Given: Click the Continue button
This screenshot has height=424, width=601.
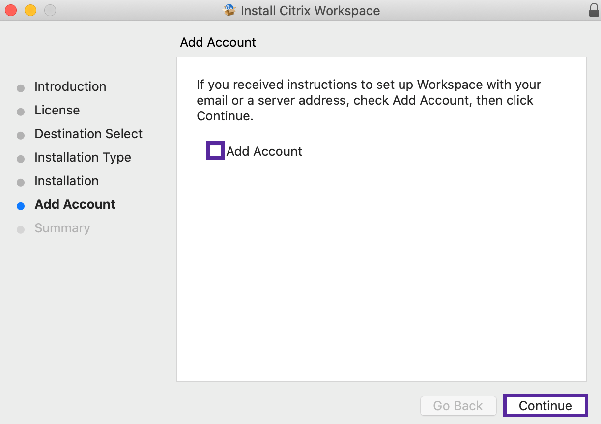Looking at the screenshot, I should (545, 406).
